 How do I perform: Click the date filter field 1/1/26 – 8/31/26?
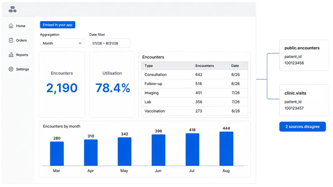(110, 43)
